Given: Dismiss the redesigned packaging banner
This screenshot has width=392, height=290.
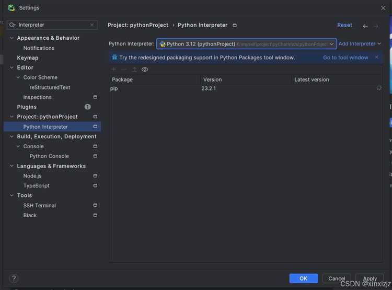Looking at the screenshot, I should (376, 57).
